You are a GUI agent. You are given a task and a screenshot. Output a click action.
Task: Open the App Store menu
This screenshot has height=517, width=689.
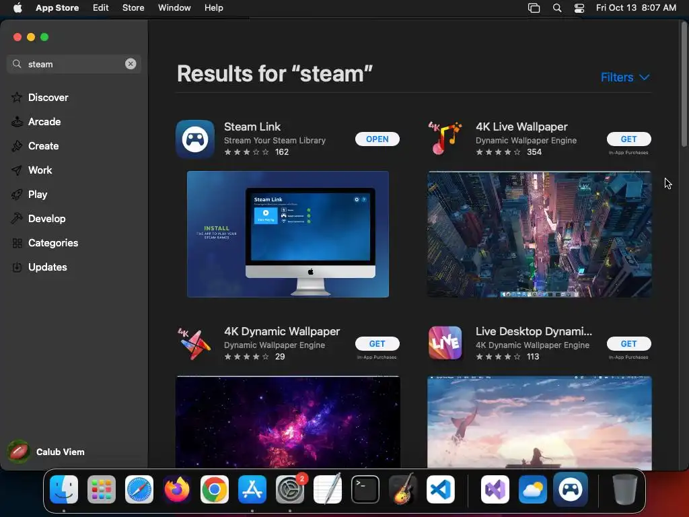click(57, 8)
